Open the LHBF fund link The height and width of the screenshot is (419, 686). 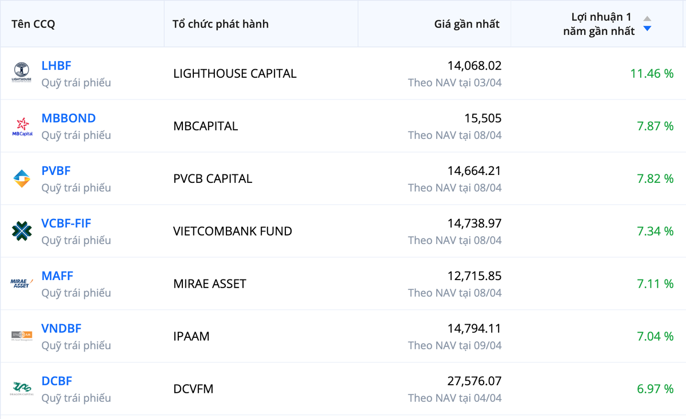56,66
